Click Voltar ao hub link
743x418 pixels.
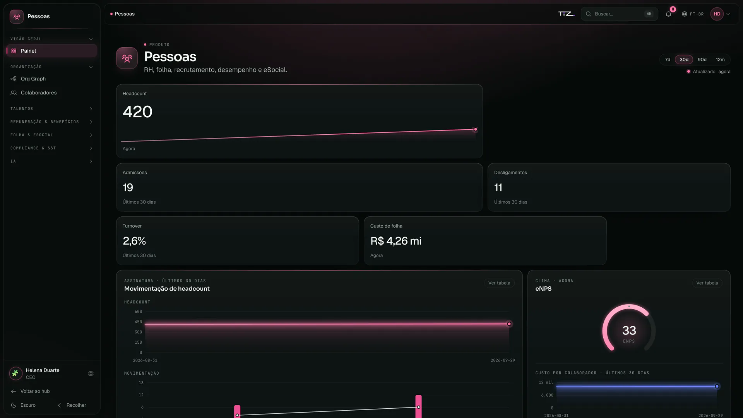click(31, 391)
